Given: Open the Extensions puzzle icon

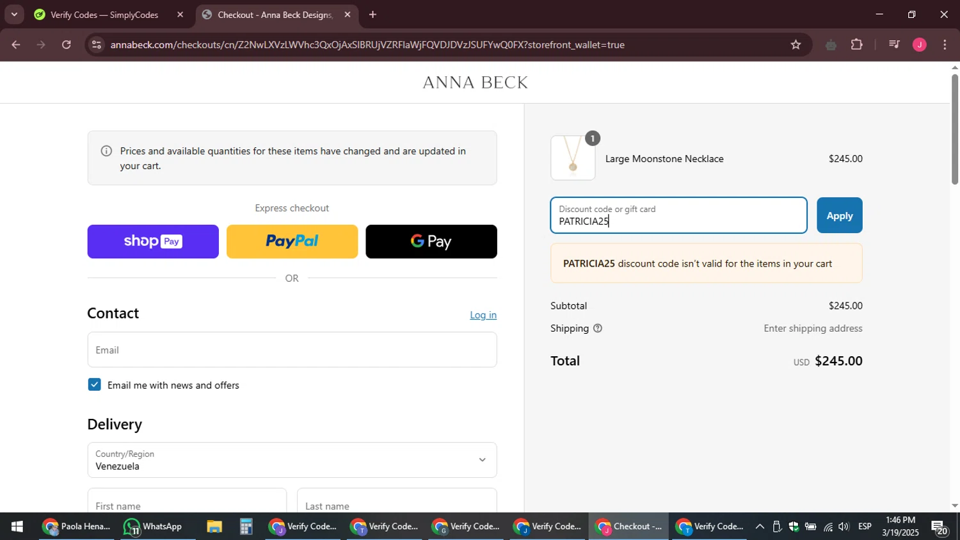Looking at the screenshot, I should tap(857, 45).
